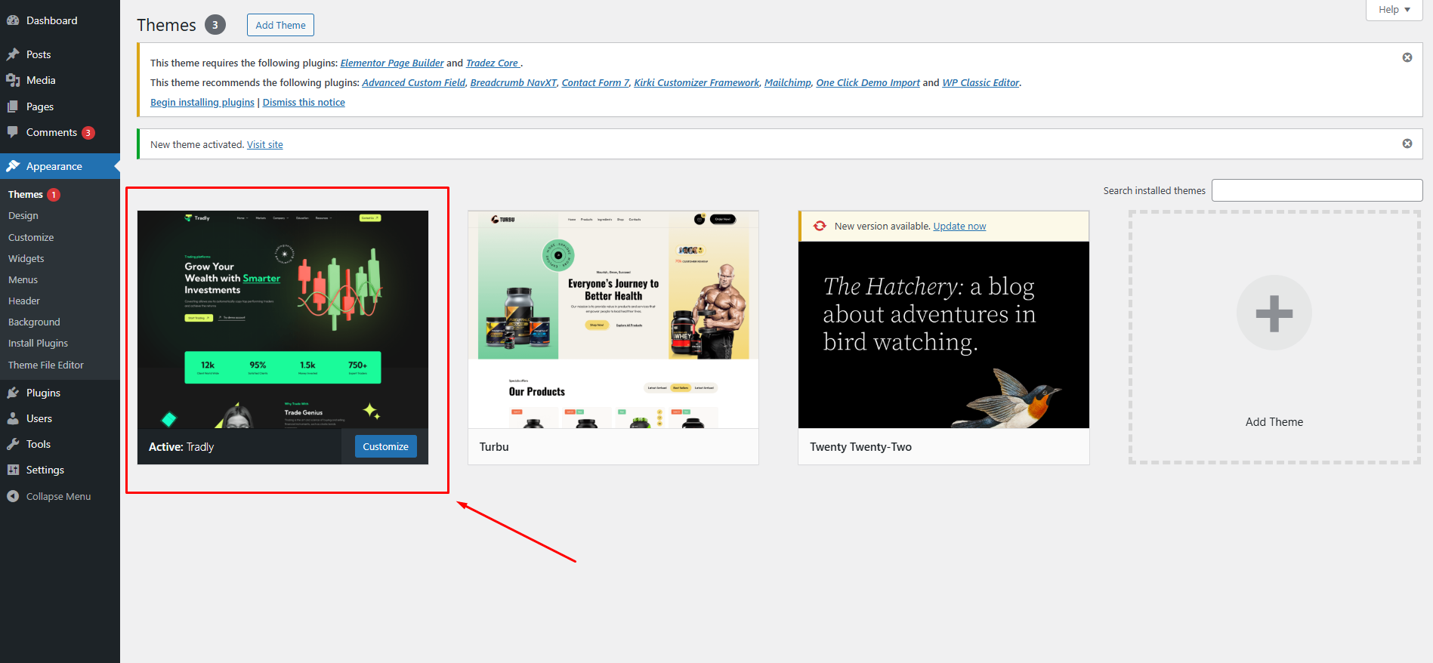The image size is (1433, 663).
Task: Focus the Search installed themes field
Action: coord(1317,190)
